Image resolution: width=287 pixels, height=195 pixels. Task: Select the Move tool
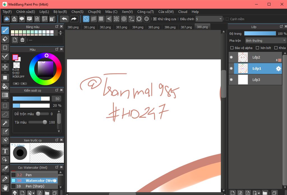(5, 67)
